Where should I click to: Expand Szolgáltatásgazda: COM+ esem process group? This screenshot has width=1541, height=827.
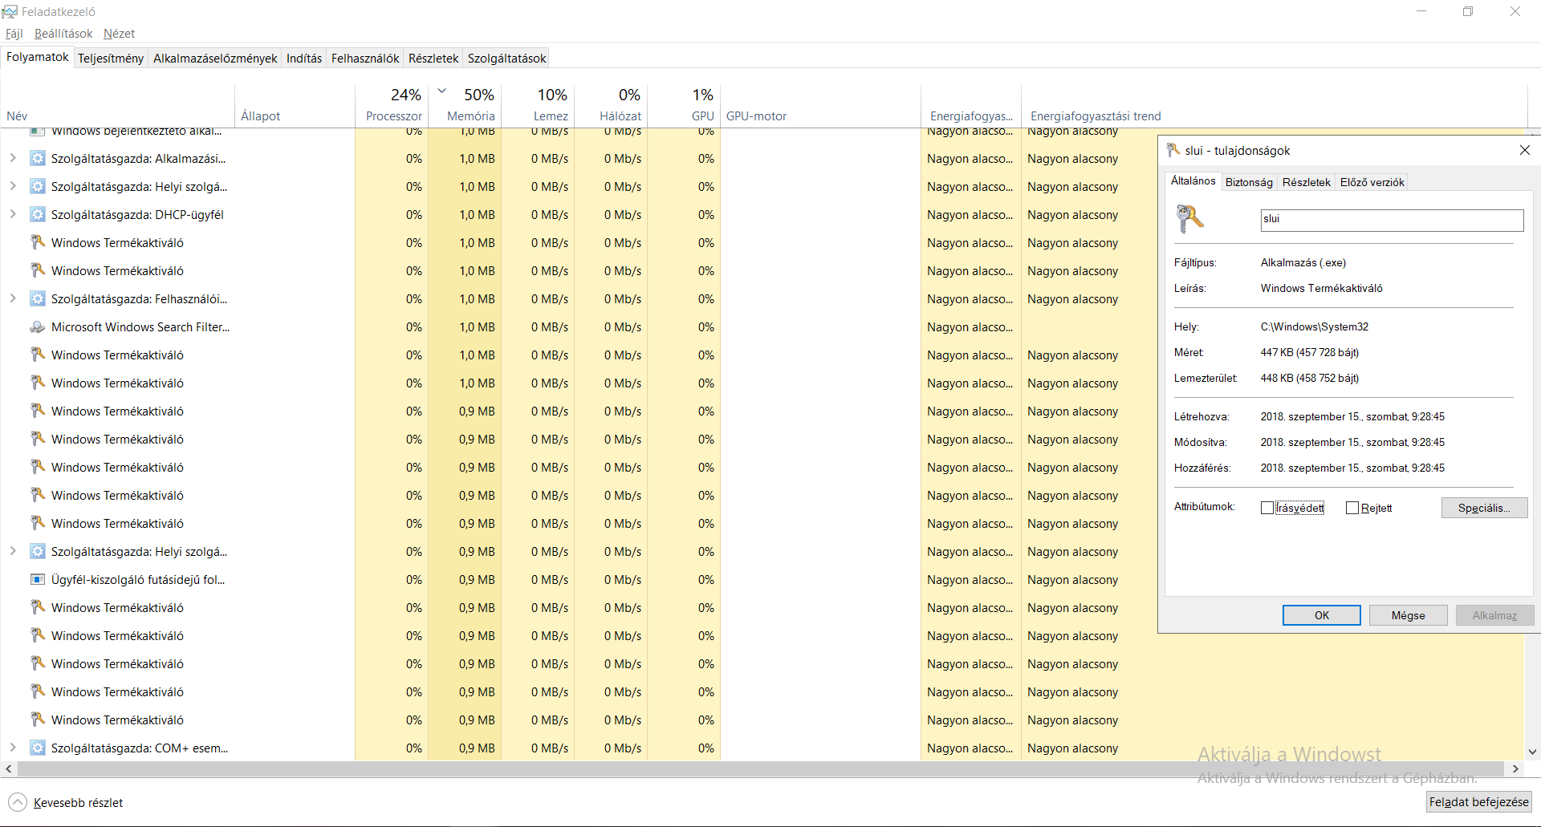pyautogui.click(x=13, y=748)
